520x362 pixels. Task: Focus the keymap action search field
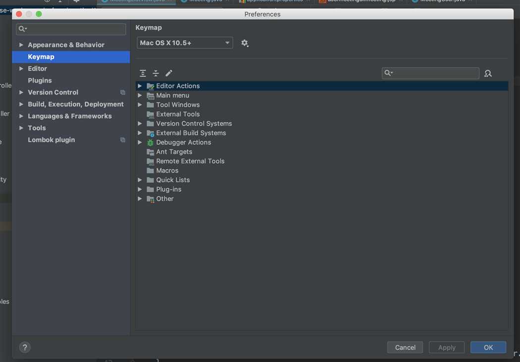(430, 73)
